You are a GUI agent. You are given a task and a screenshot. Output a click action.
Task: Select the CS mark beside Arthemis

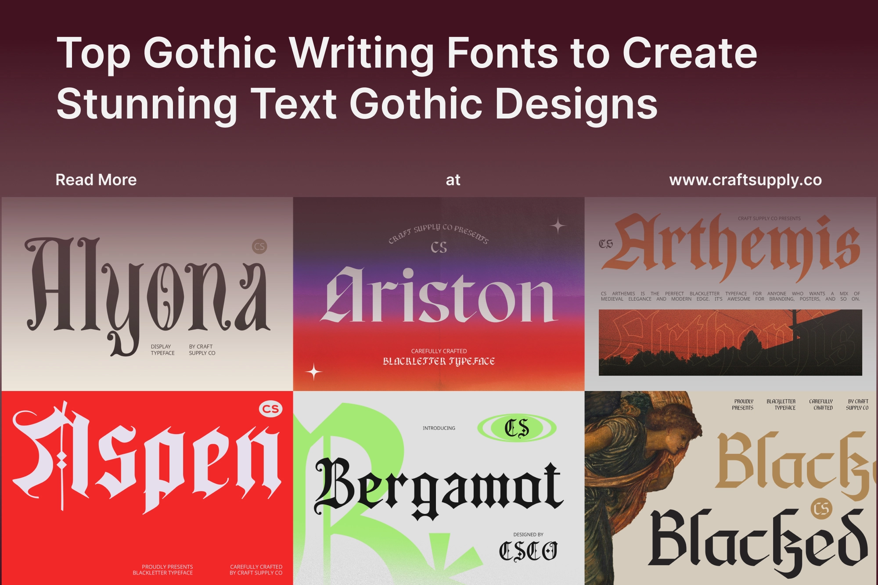605,243
